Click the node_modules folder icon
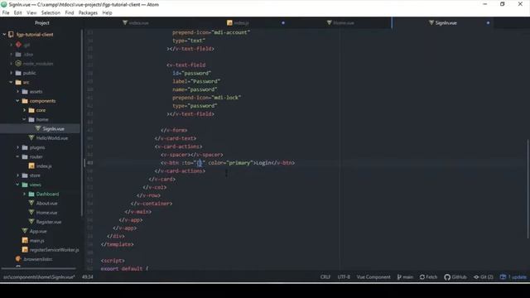This screenshot has height=298, width=530. point(18,63)
